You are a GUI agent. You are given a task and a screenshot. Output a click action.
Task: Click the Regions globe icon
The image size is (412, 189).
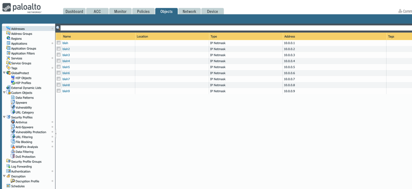8,39
